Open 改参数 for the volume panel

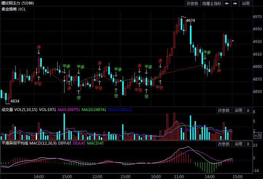[x=224, y=110]
